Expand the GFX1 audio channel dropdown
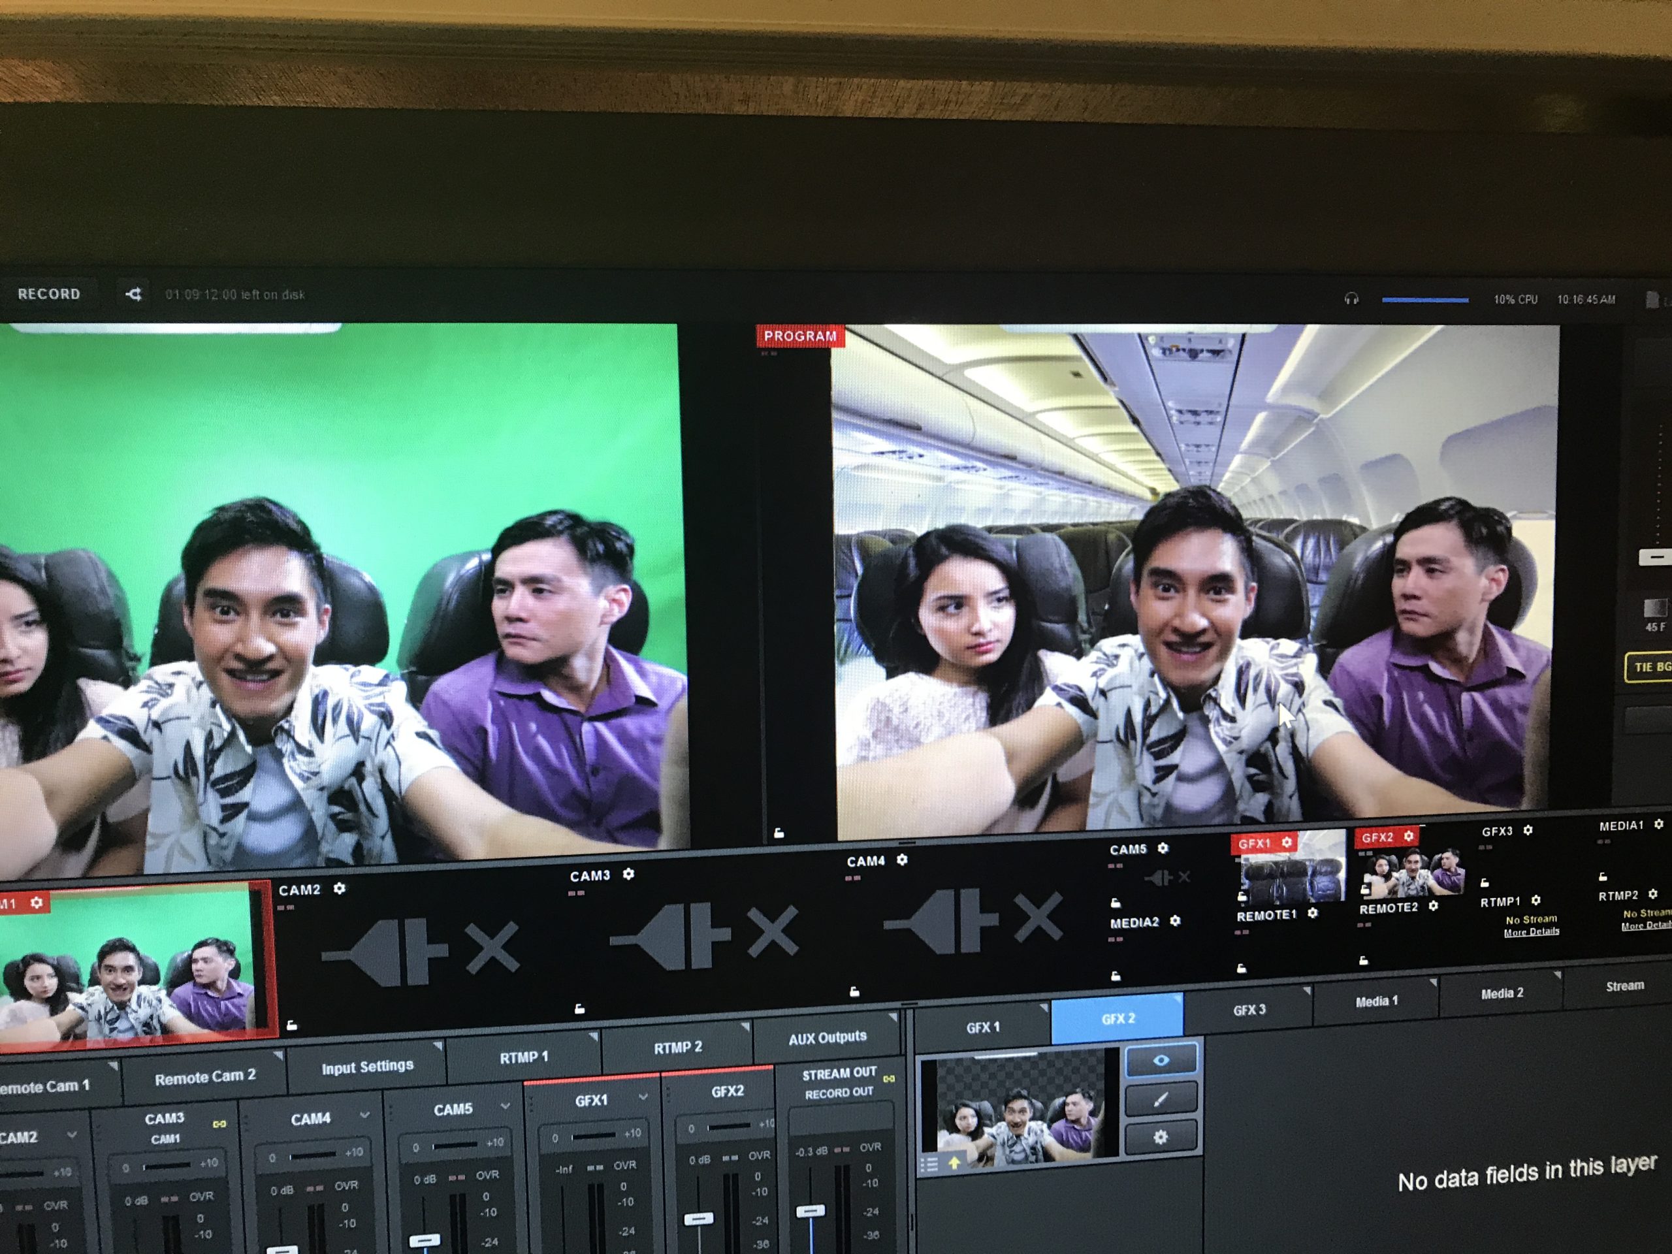Screen dimensions: 1672x1254 pos(643,1097)
